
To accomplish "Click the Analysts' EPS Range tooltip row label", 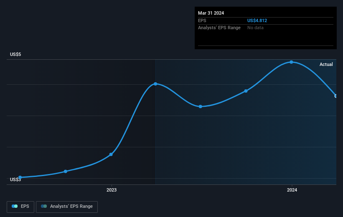I will pos(219,28).
